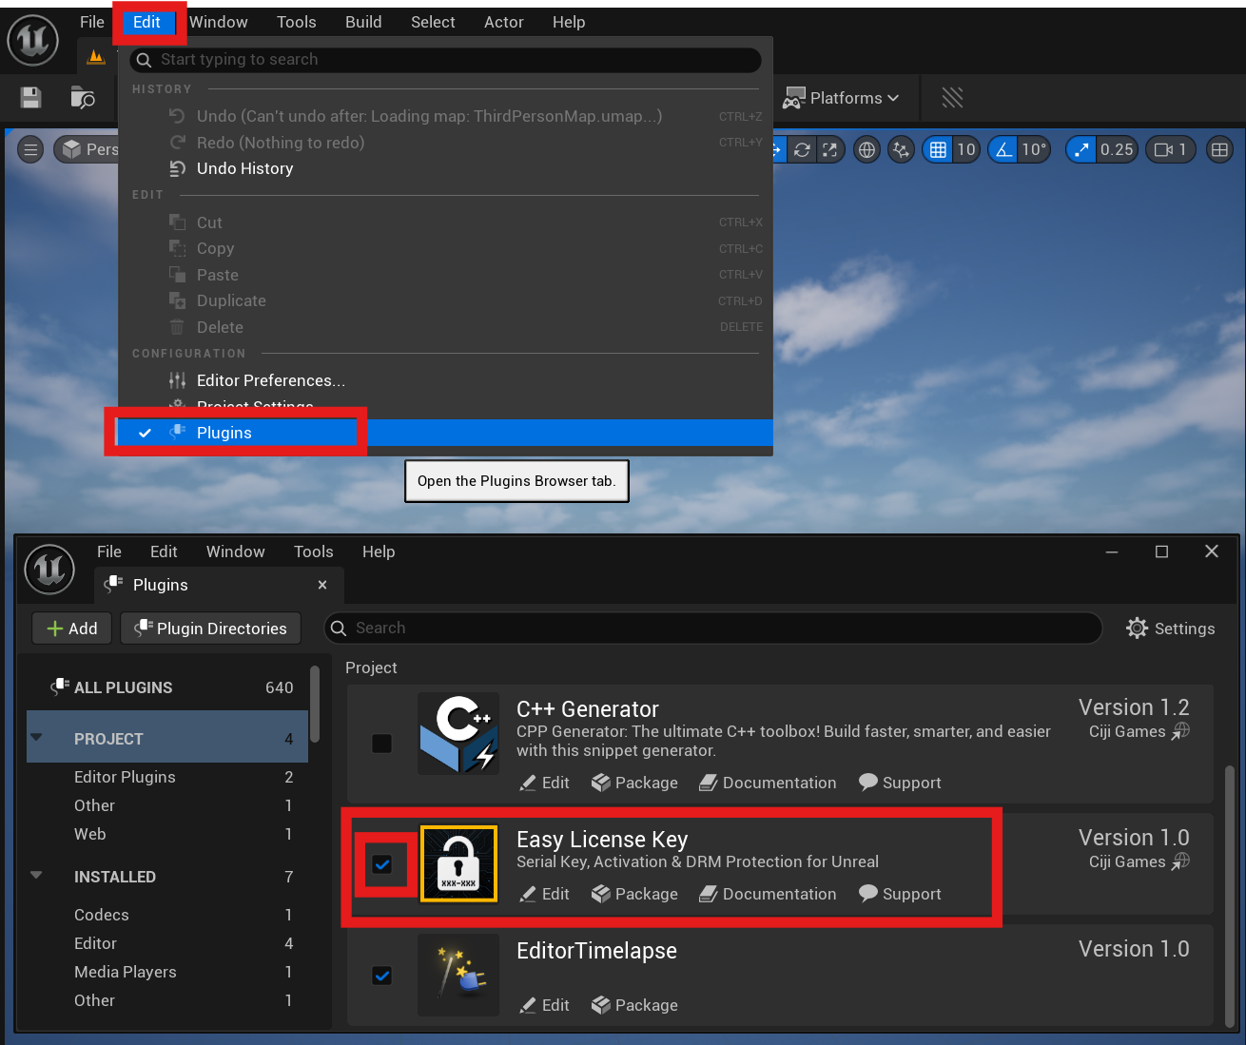
Task: Click the striped settings icon beside Platforms
Action: (x=952, y=98)
